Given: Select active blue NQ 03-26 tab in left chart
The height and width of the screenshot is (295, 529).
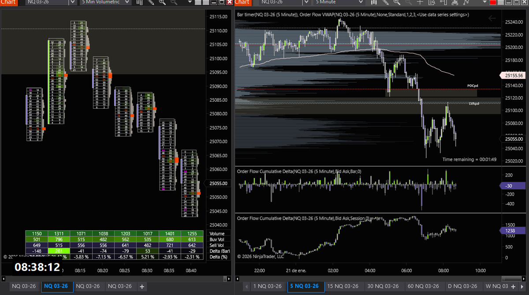Looking at the screenshot, I should tap(56, 286).
